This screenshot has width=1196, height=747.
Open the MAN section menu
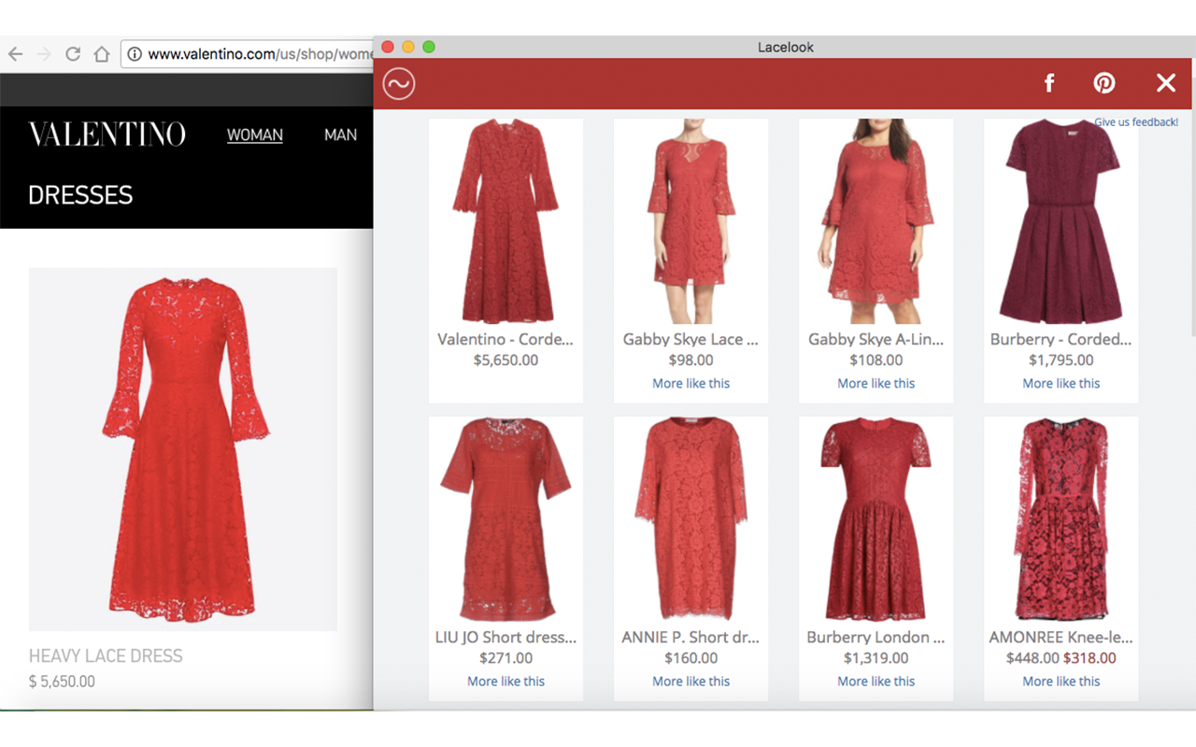[340, 134]
